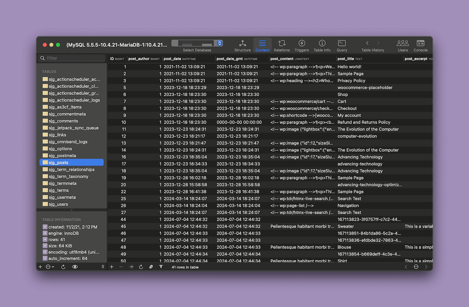Open the Triggers view
Screen dimensions: 469x307
[302, 45]
